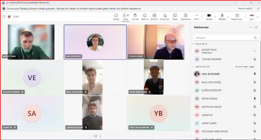Open more options in Katılımcılar header

point(251,27)
